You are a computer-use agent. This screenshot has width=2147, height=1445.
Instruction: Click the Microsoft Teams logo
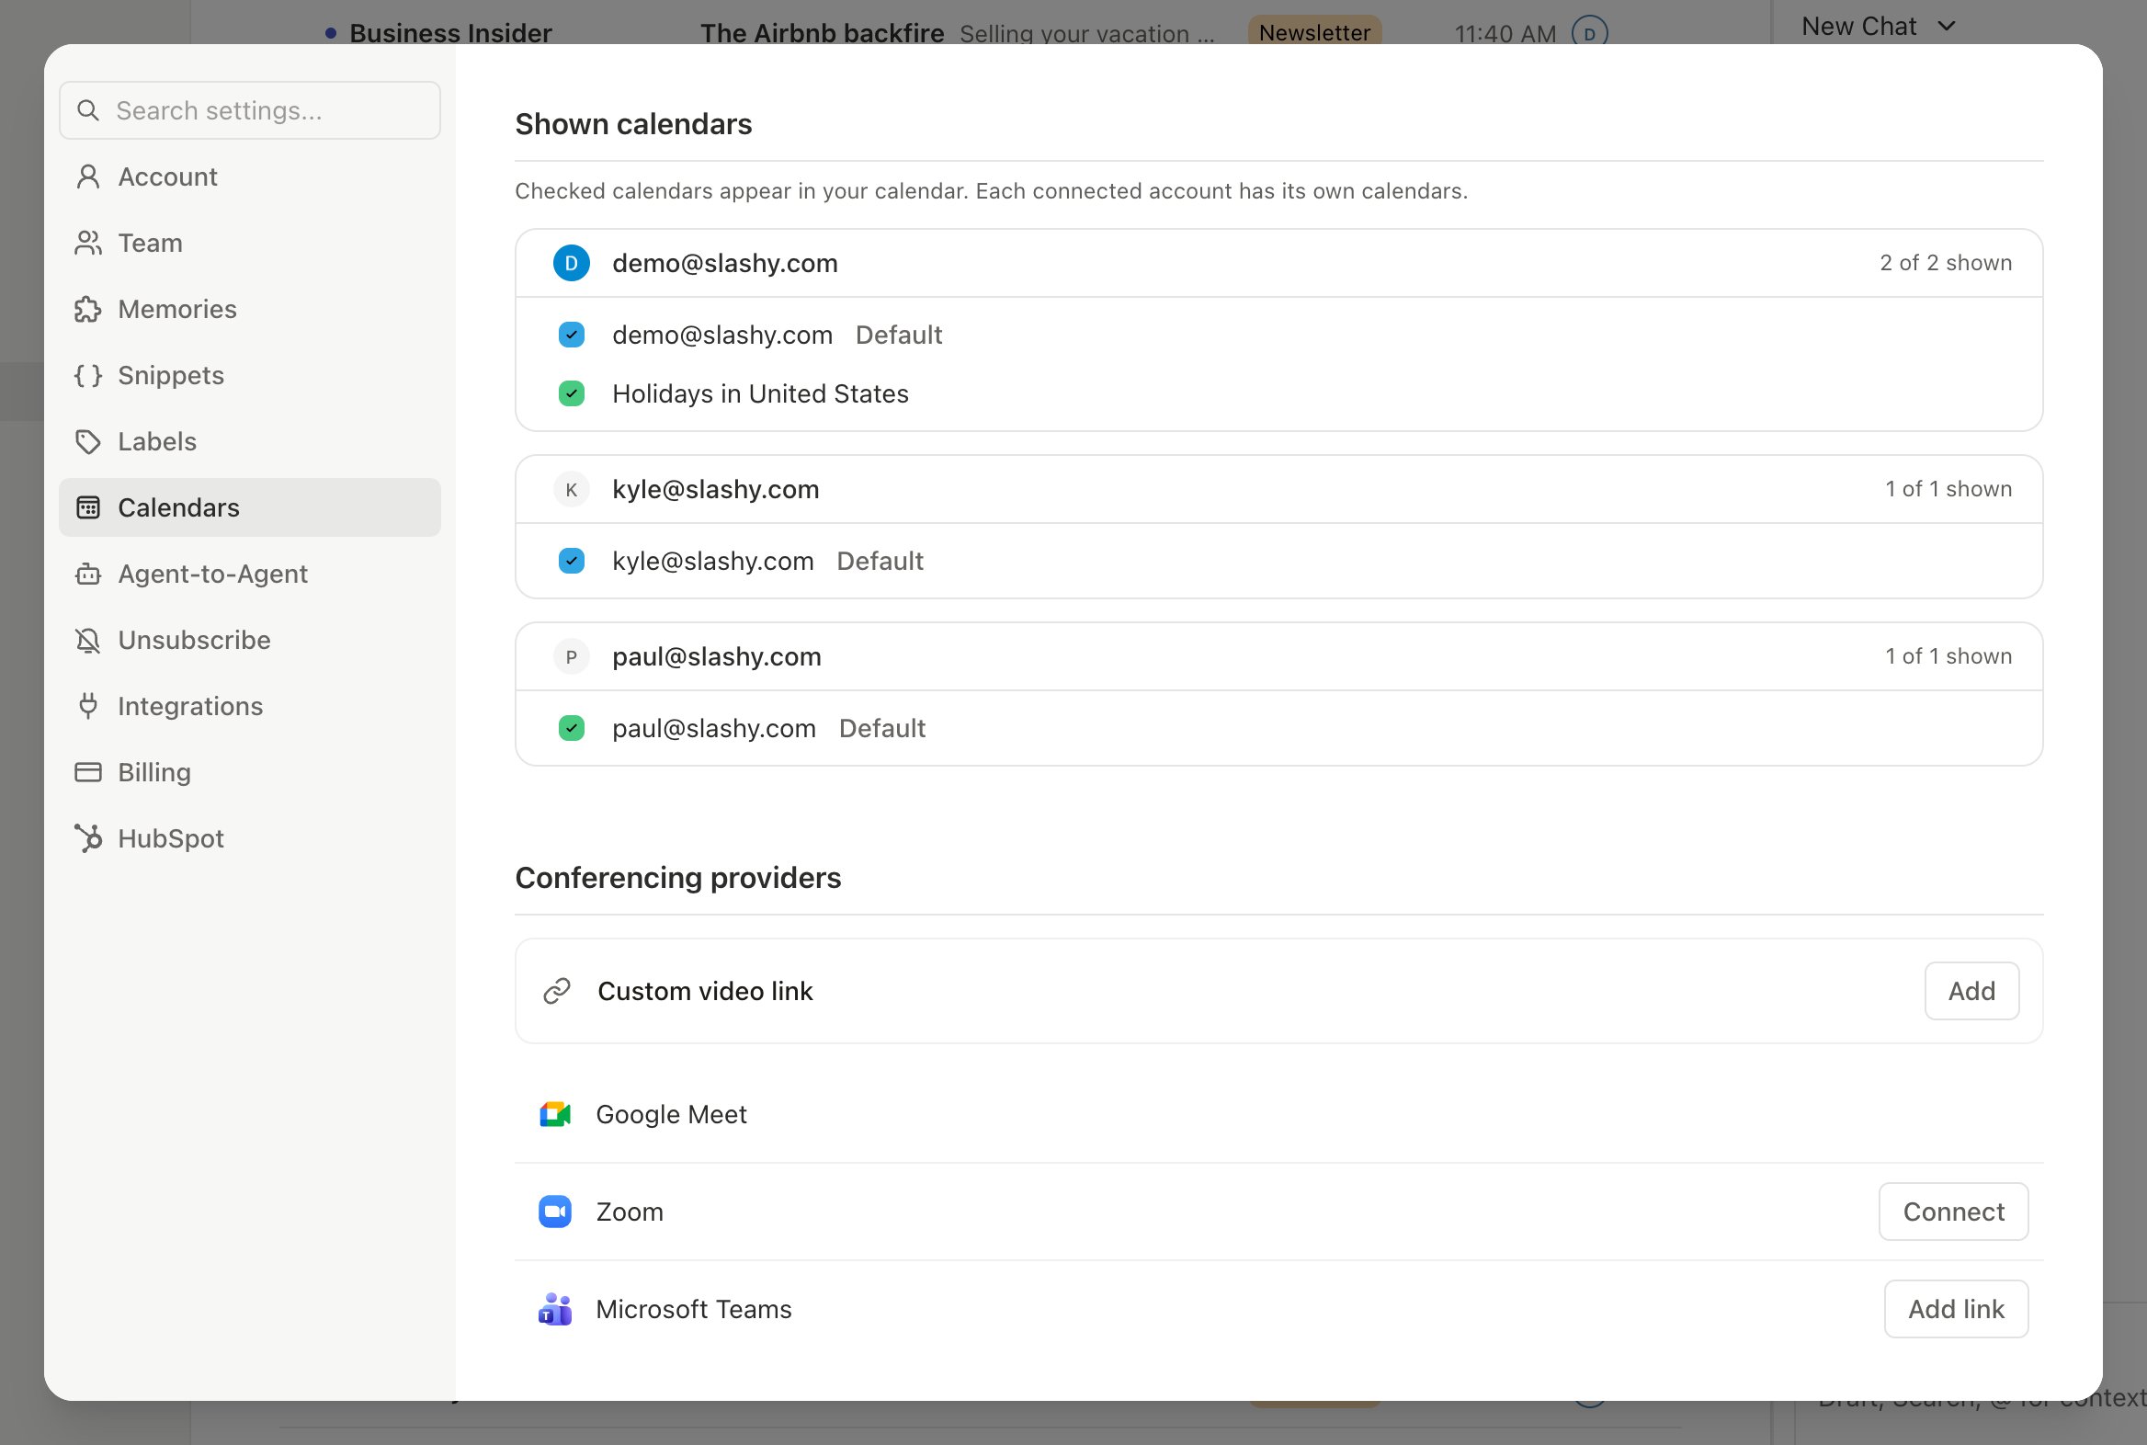(555, 1310)
